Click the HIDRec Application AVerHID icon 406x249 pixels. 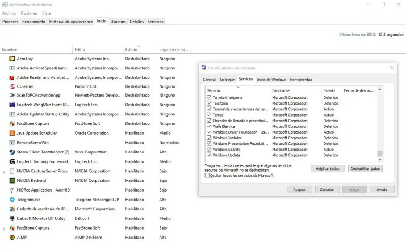pos(12,190)
